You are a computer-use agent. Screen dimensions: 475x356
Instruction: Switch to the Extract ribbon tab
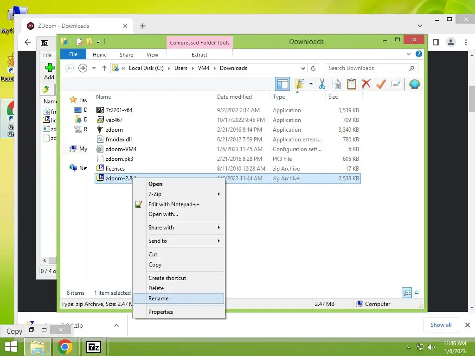coord(199,55)
